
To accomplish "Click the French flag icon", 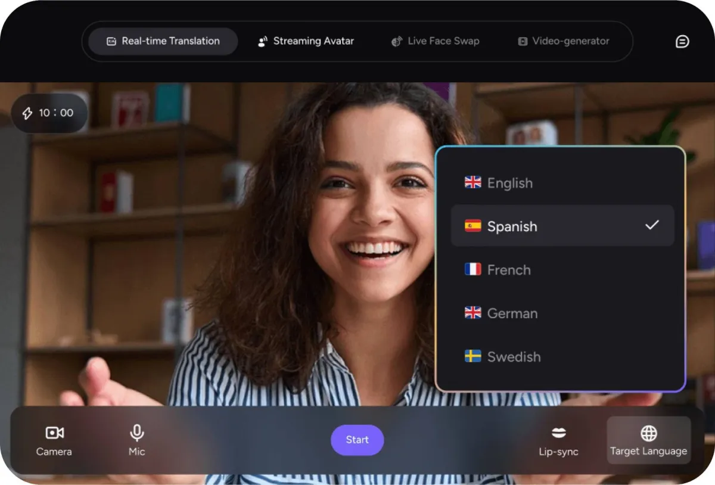I will (473, 269).
